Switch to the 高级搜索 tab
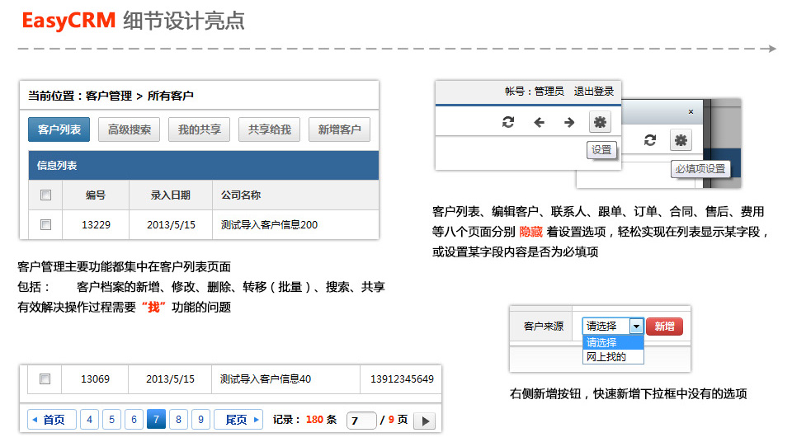Image resolution: width=792 pixels, height=442 pixels. [x=130, y=129]
